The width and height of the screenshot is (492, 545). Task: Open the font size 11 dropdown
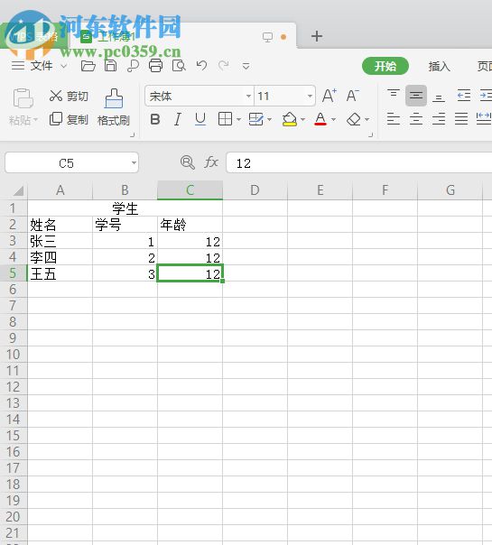[x=310, y=96]
